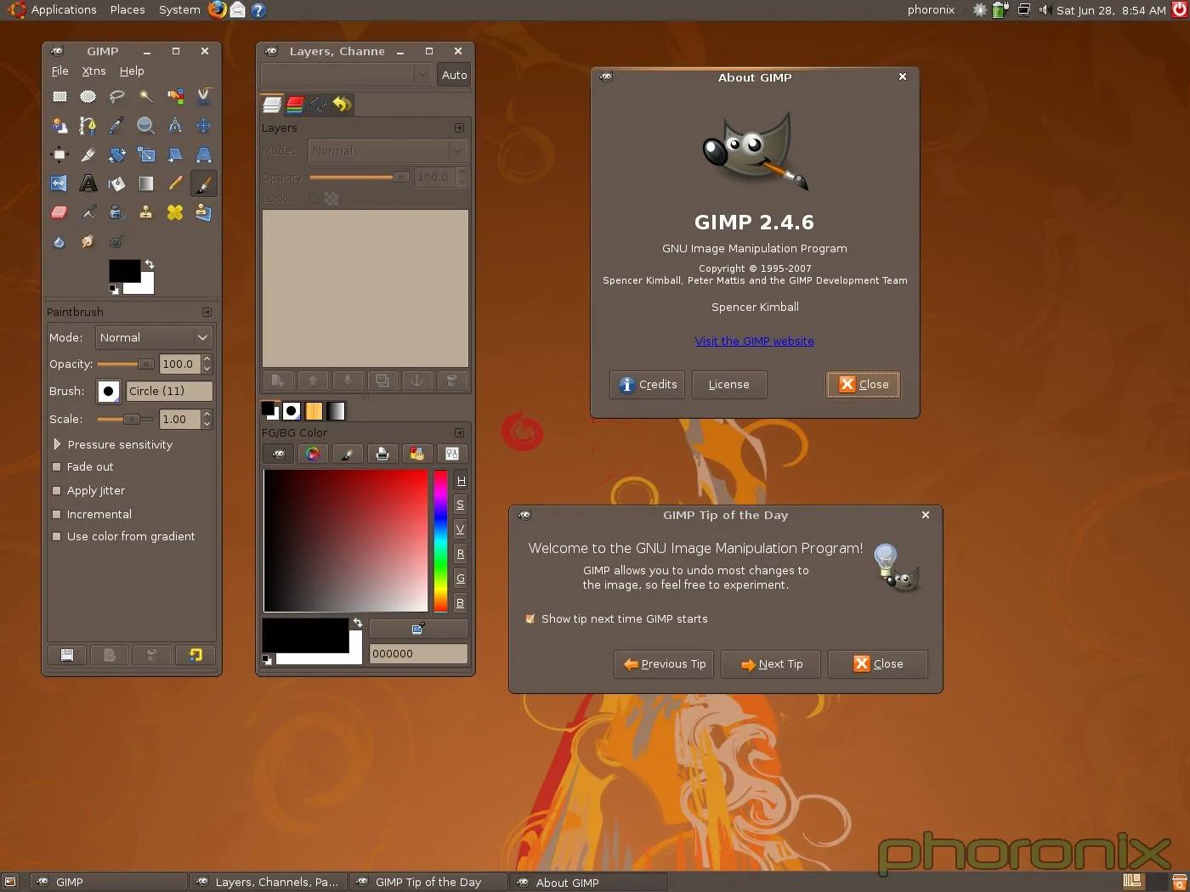Select the Pencil tool

(175, 183)
